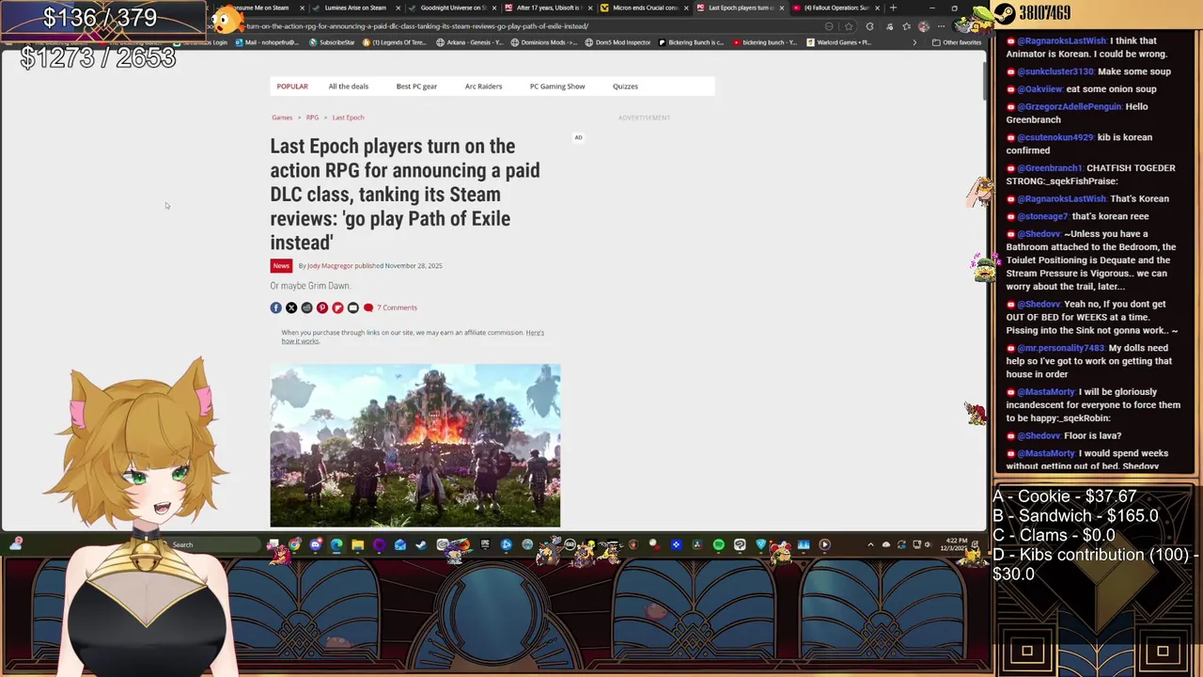Open Discord from the taskbar
Image resolution: width=1203 pixels, height=677 pixels.
pyautogui.click(x=316, y=544)
